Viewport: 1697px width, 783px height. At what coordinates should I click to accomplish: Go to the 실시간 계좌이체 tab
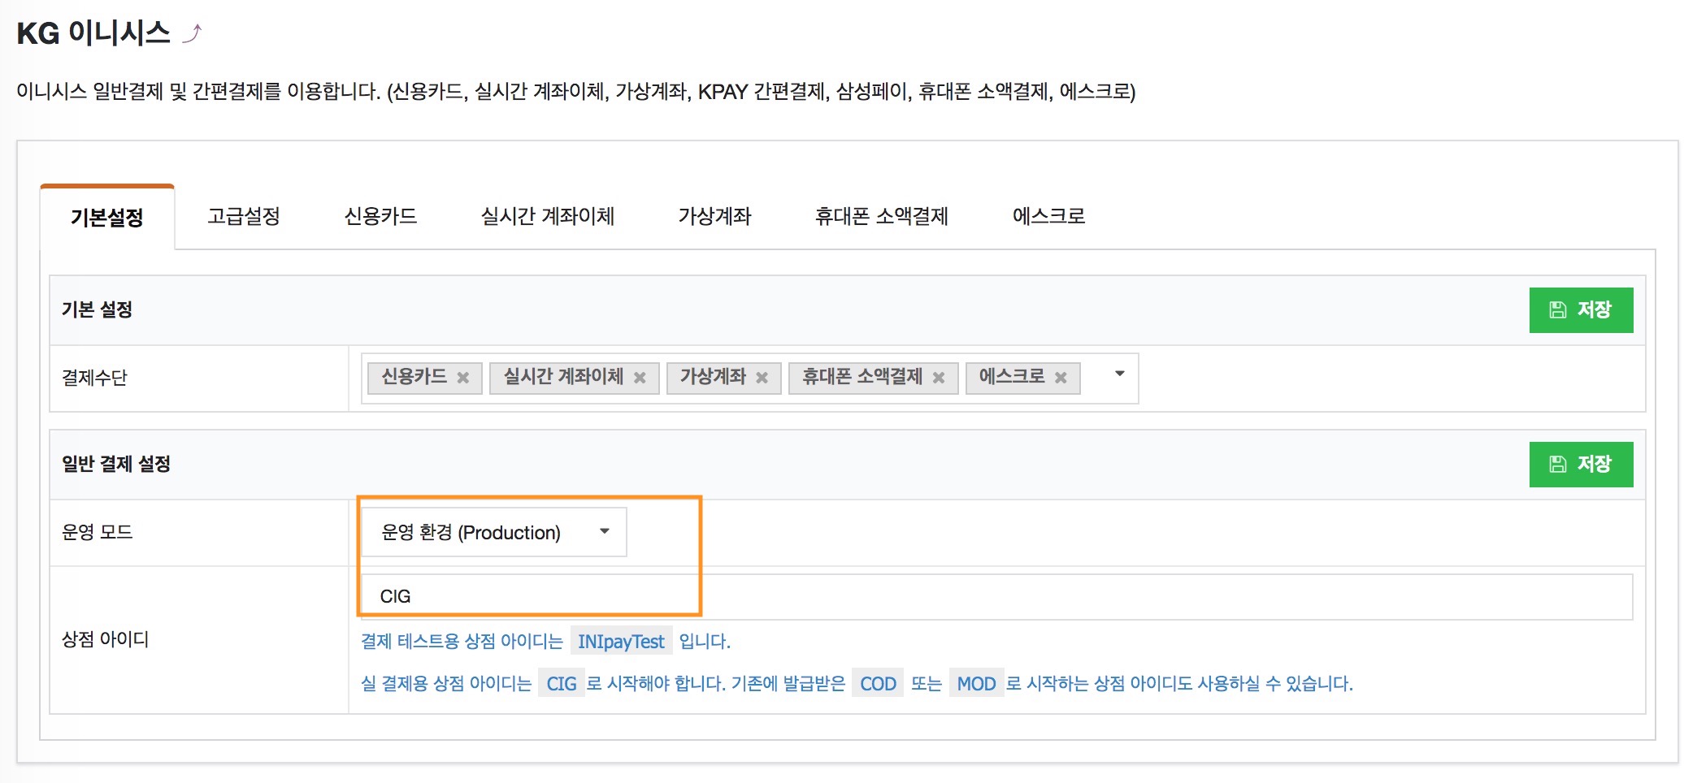547,216
